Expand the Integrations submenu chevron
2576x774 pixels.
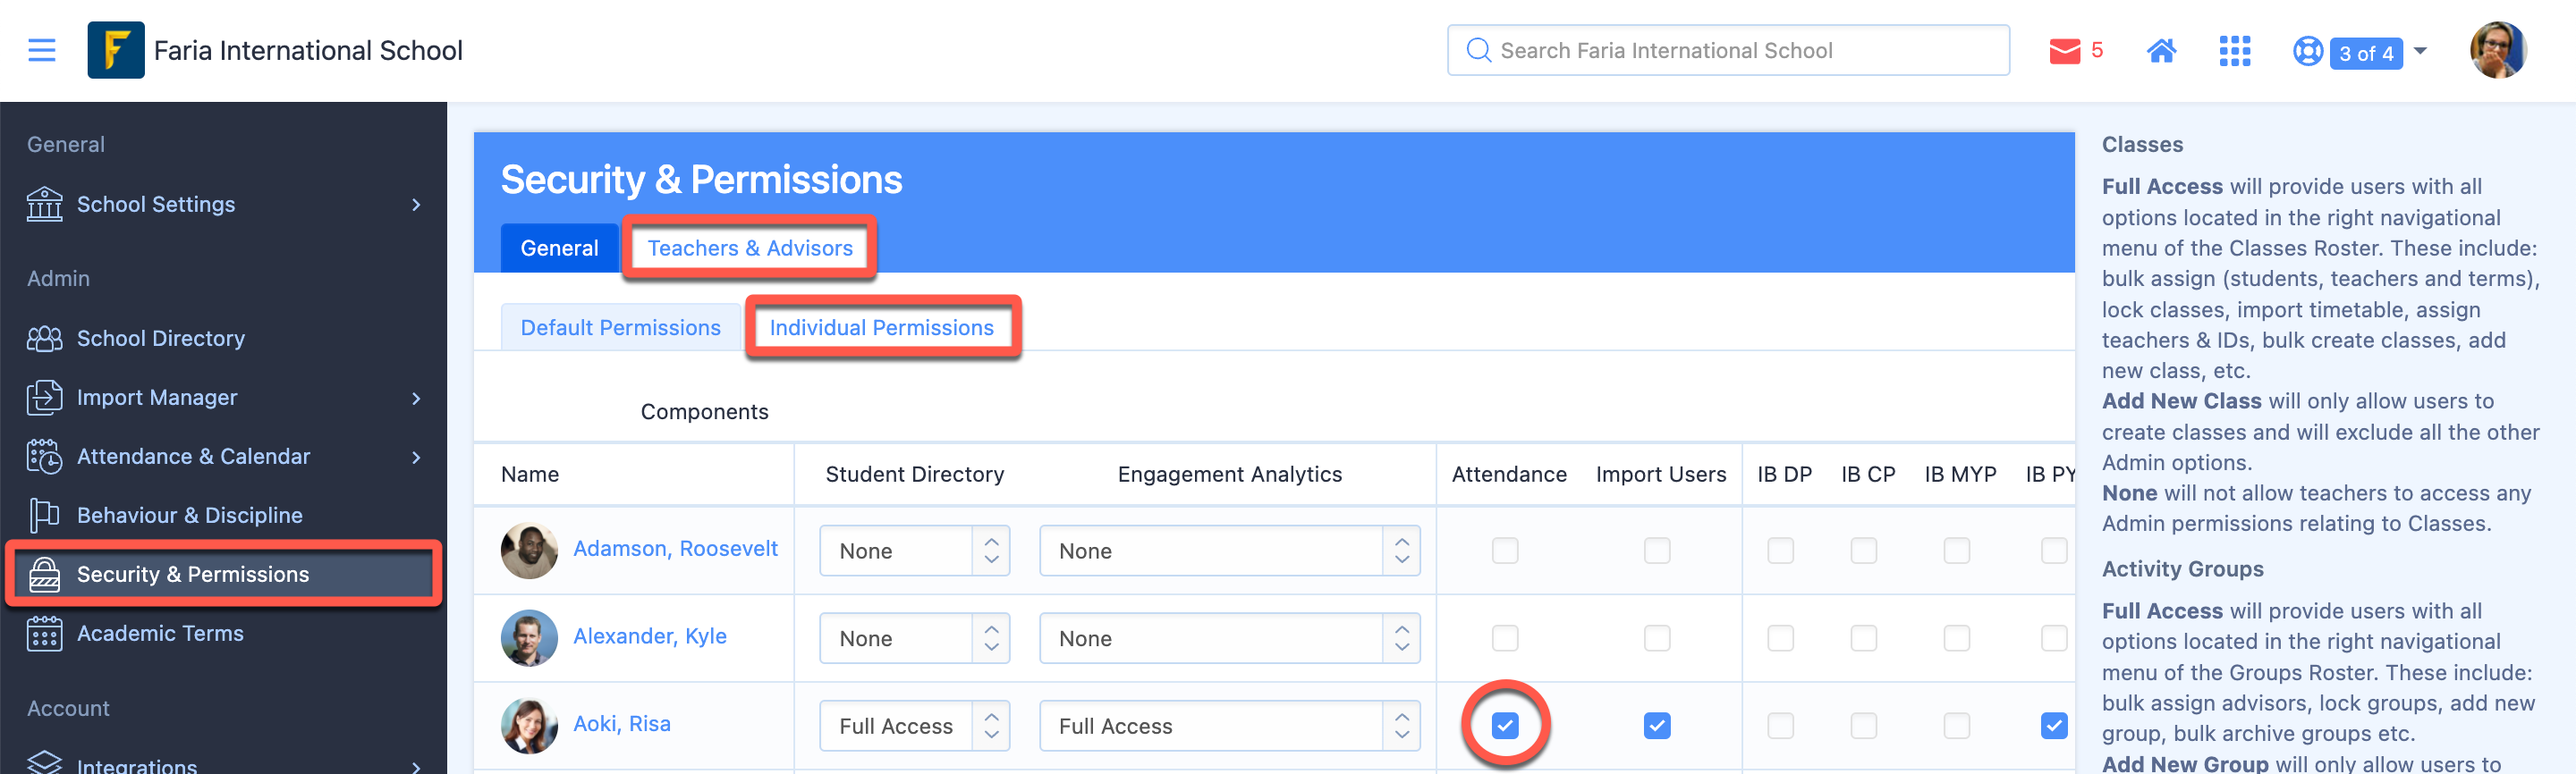click(x=416, y=766)
